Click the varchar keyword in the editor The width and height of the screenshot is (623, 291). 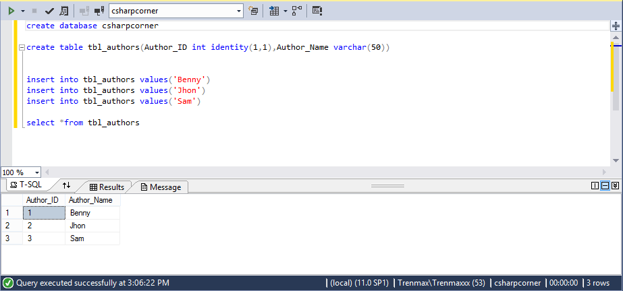pyautogui.click(x=350, y=48)
